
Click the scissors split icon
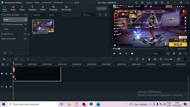click(x=22, y=59)
